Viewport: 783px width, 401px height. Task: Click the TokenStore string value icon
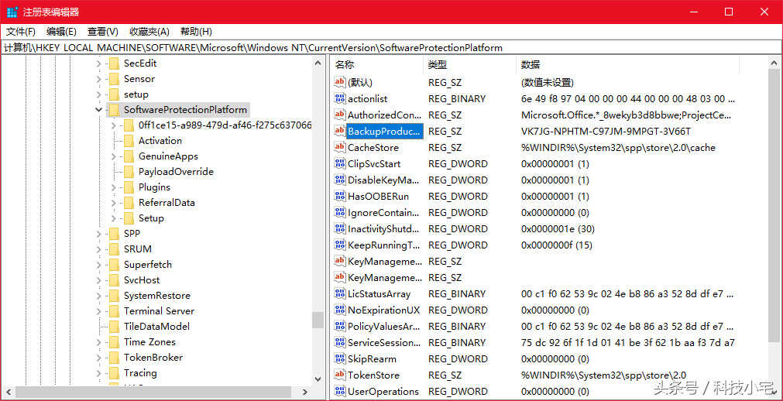[340, 375]
